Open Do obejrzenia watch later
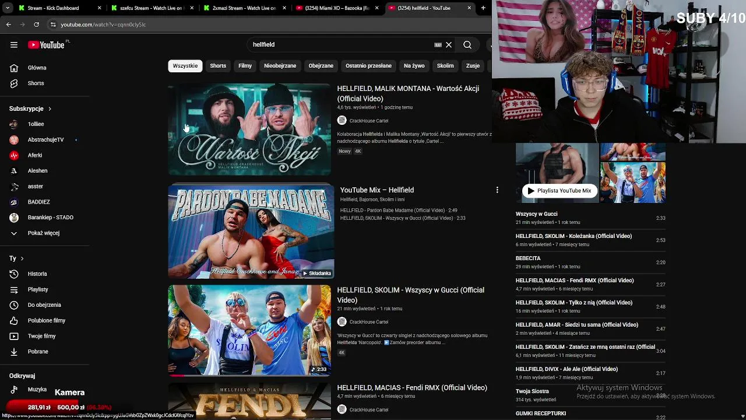The image size is (746, 420). 44,305
